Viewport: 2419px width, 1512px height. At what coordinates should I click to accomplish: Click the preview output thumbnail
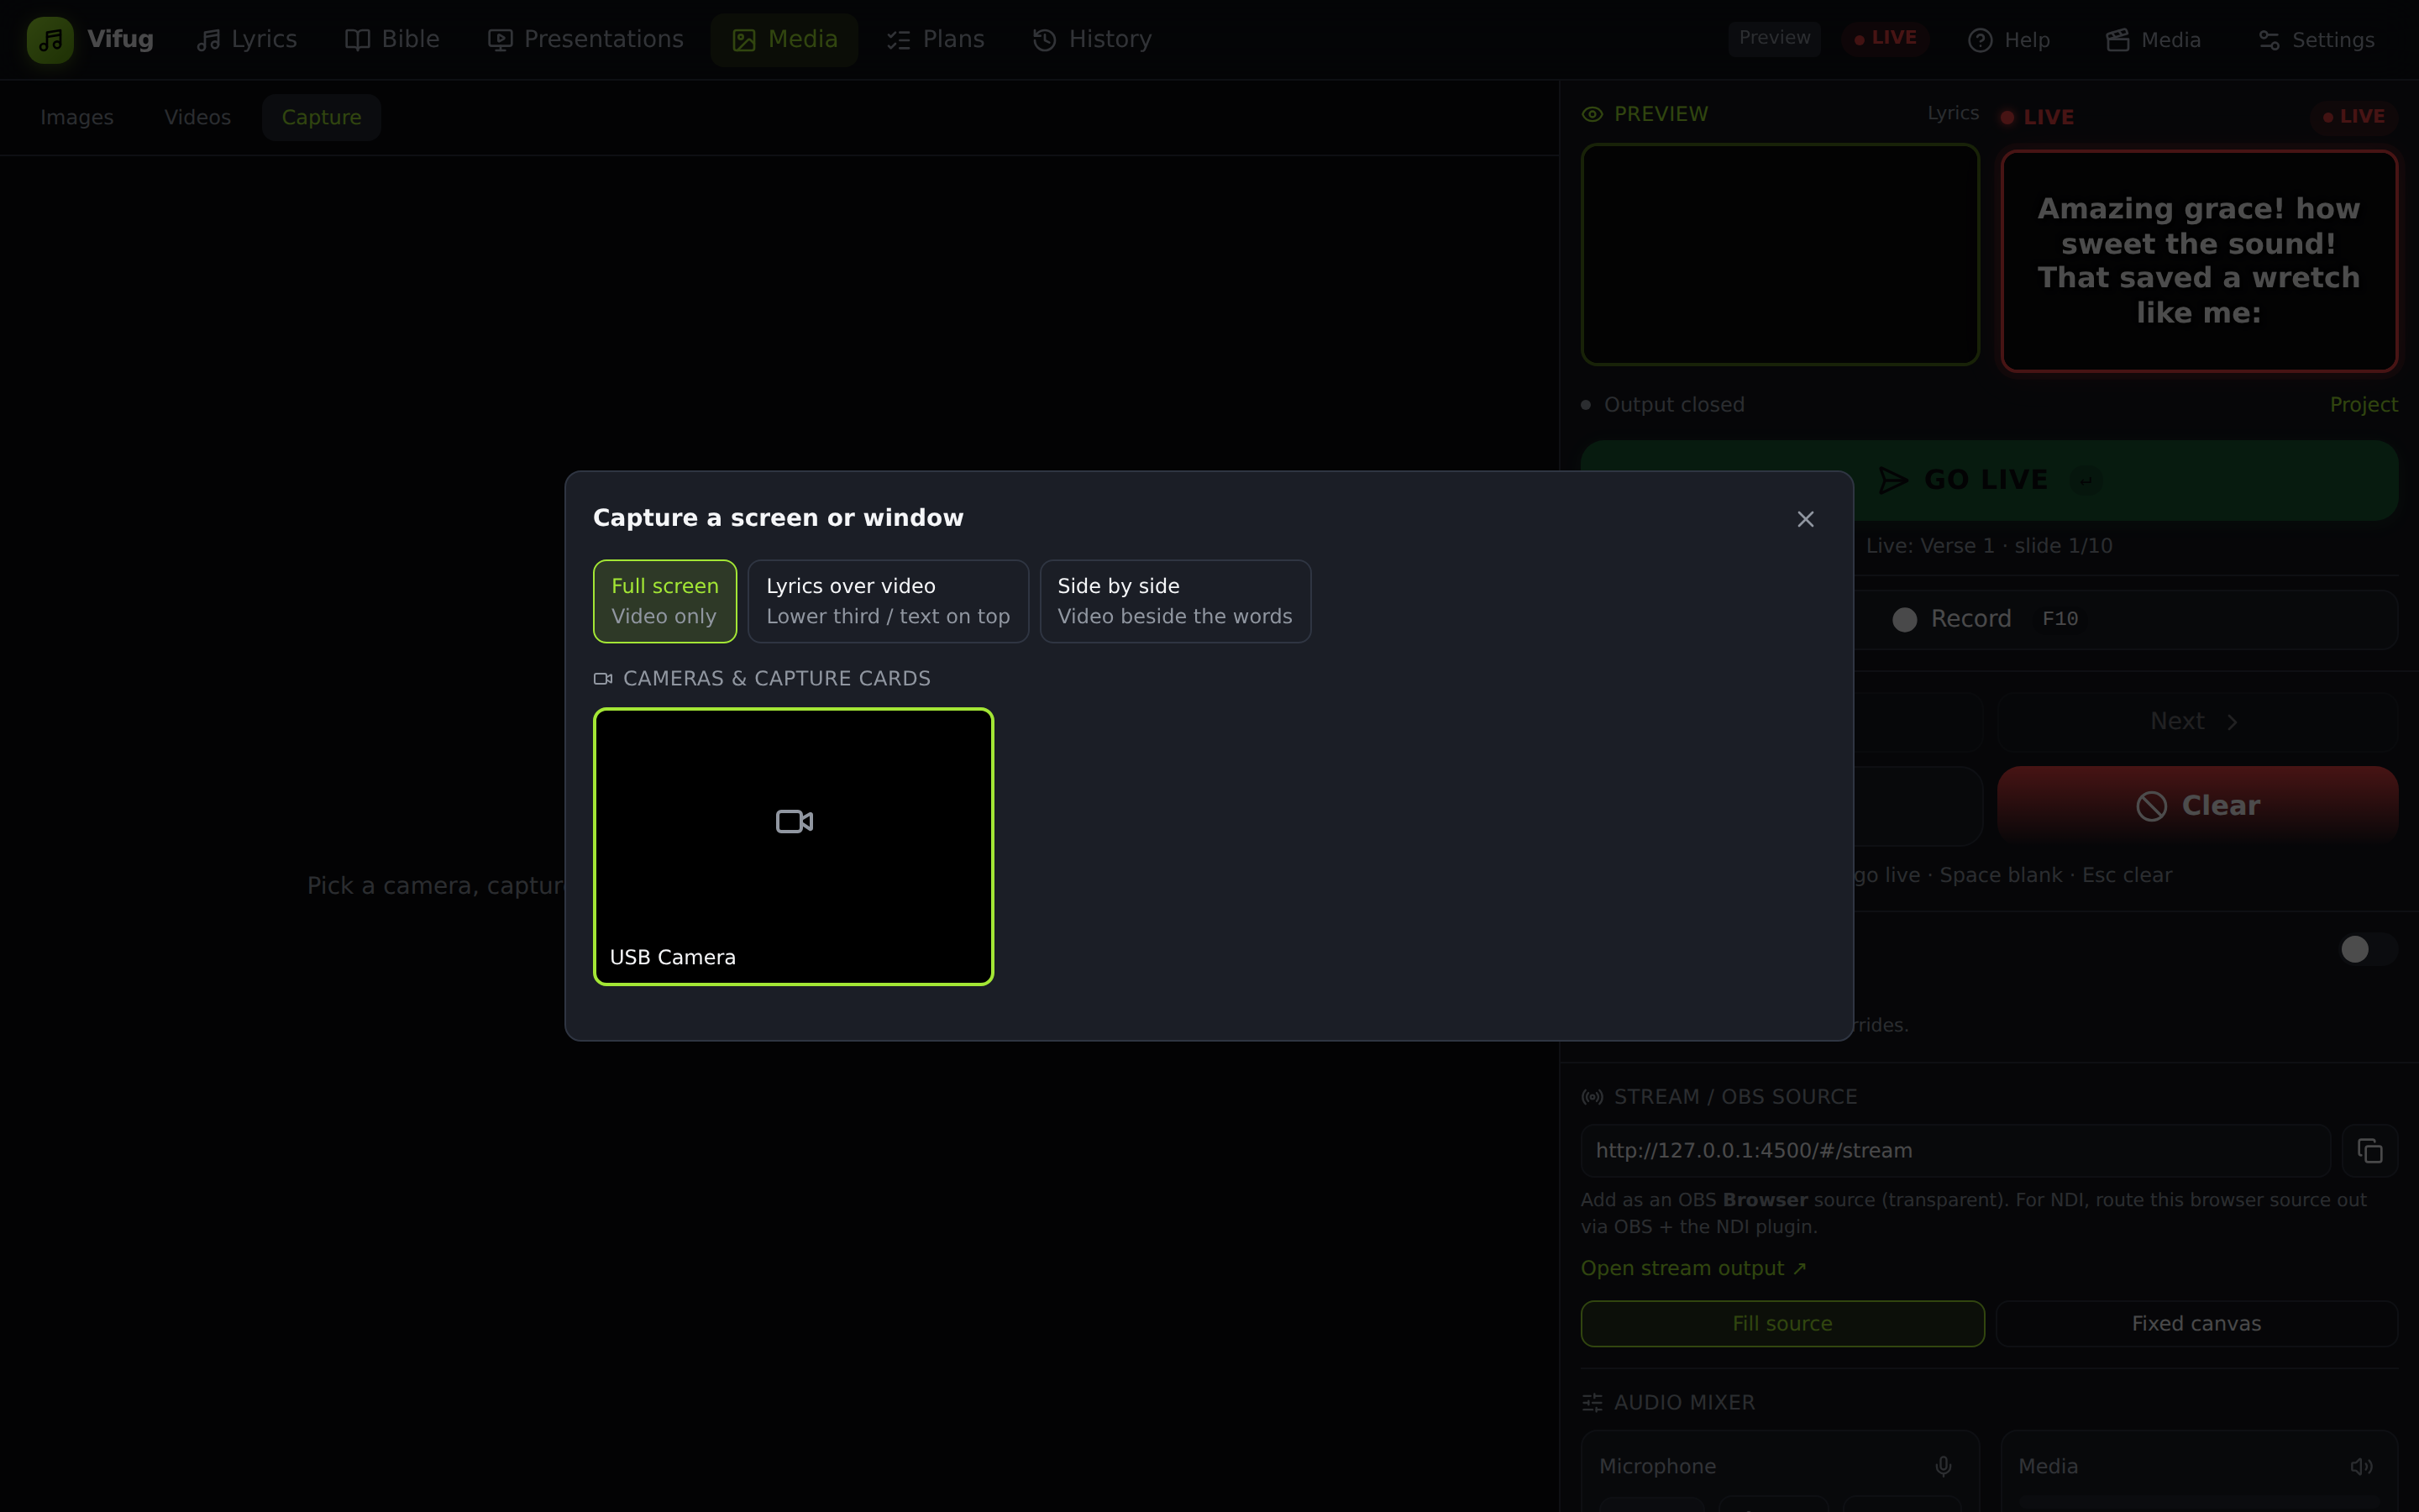[1779, 255]
